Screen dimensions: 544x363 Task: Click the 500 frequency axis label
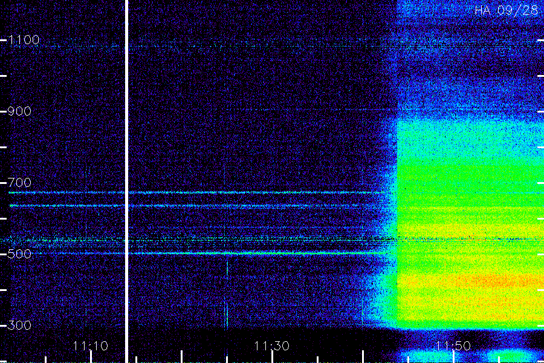(x=19, y=254)
